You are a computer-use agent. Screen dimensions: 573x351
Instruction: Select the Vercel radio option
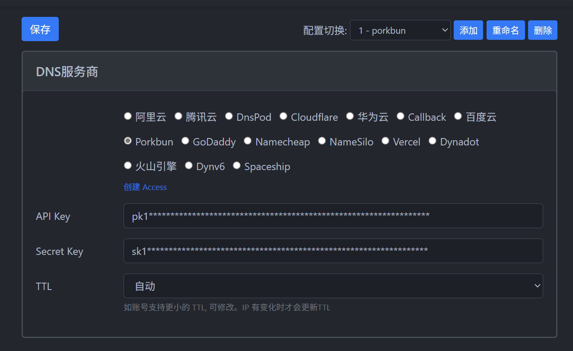pyautogui.click(x=385, y=141)
